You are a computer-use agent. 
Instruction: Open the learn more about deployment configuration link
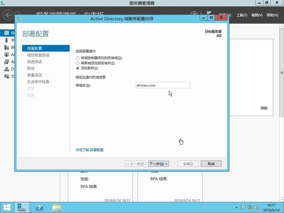point(90,150)
